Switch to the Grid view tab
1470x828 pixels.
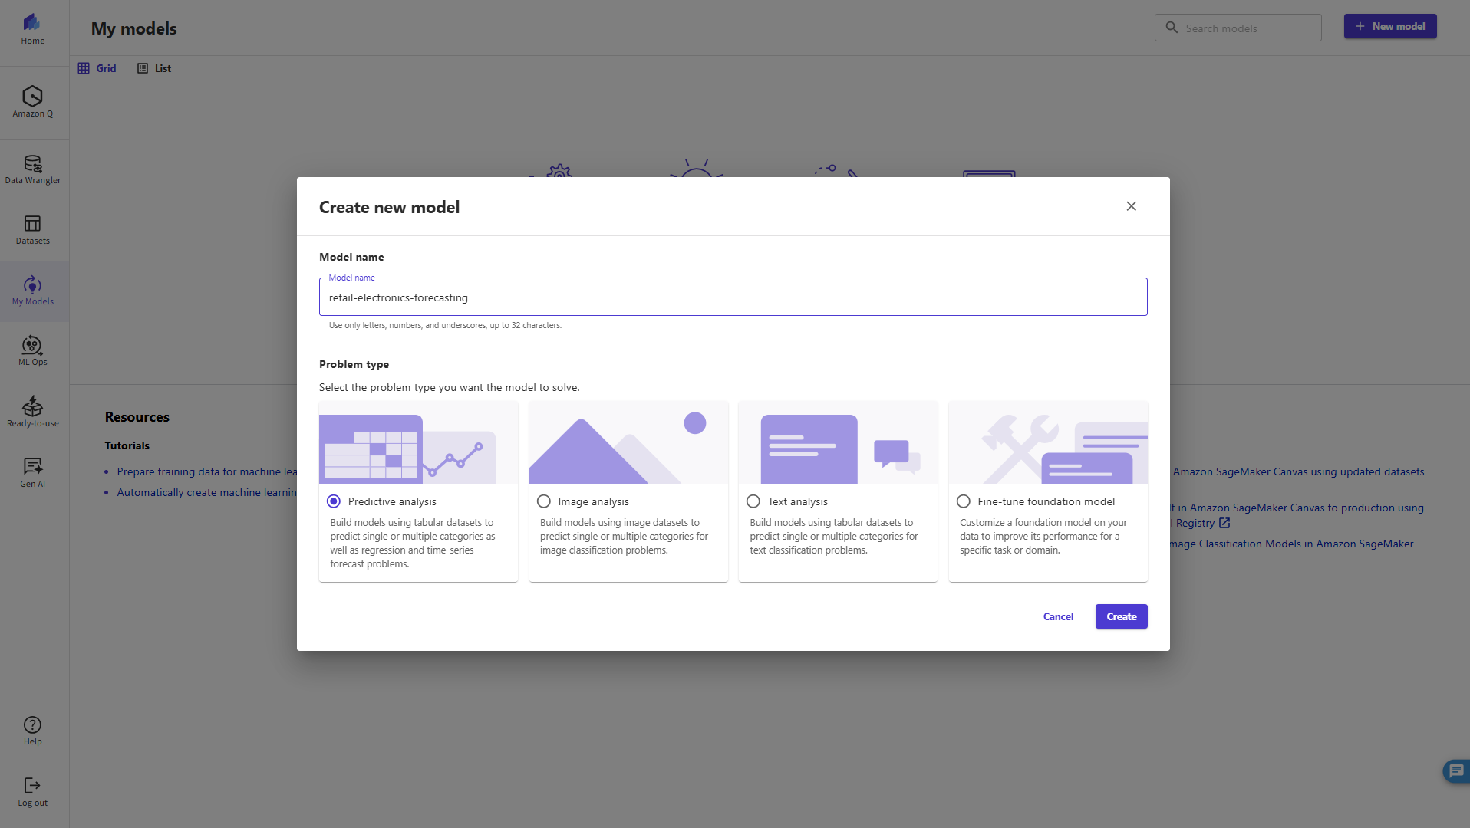click(x=97, y=68)
